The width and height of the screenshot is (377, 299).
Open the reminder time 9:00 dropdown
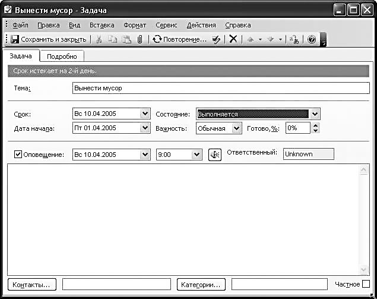tap(197, 155)
